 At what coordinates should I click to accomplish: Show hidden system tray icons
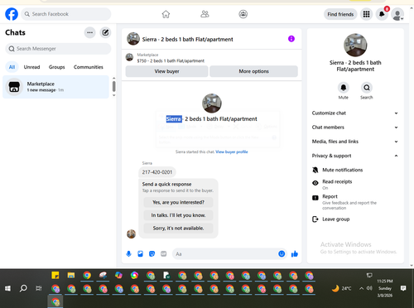361,288
